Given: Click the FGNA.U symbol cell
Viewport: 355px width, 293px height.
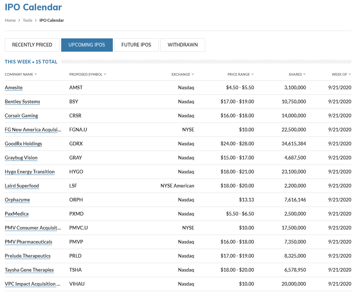Looking at the screenshot, I should click(78, 130).
